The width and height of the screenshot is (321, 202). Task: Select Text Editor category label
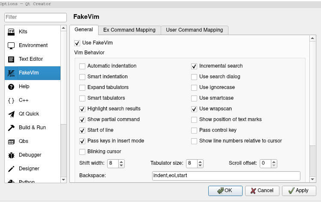(x=31, y=59)
